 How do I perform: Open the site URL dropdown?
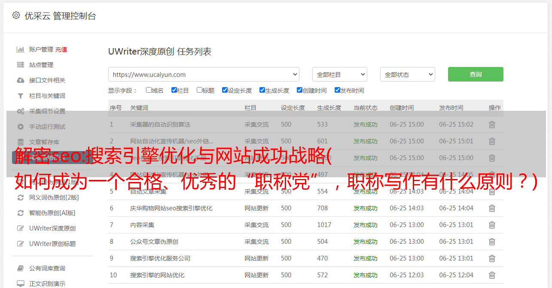pyautogui.click(x=204, y=74)
